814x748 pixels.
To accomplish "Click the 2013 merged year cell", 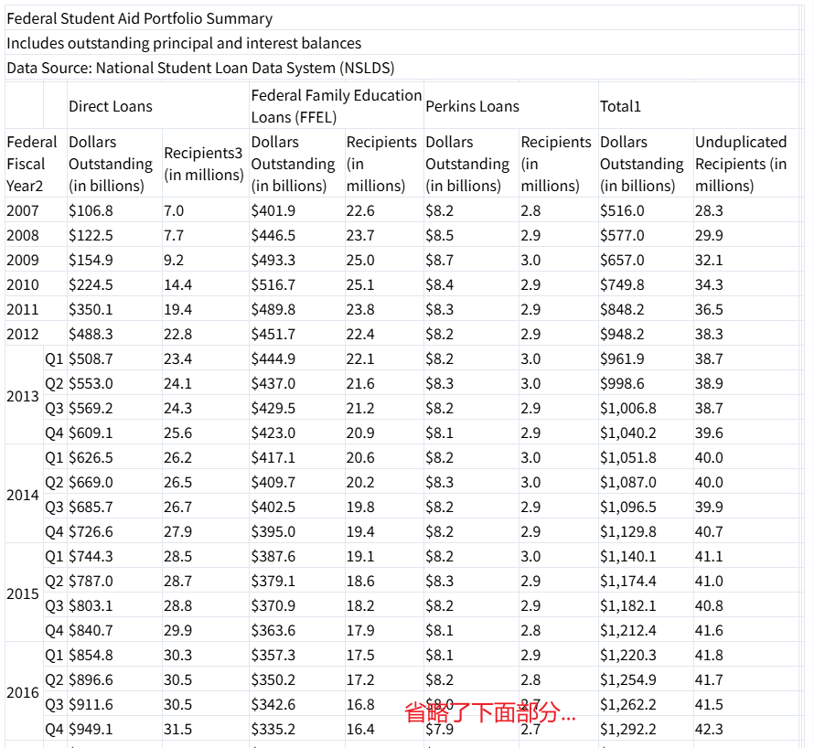I will pos(23,396).
